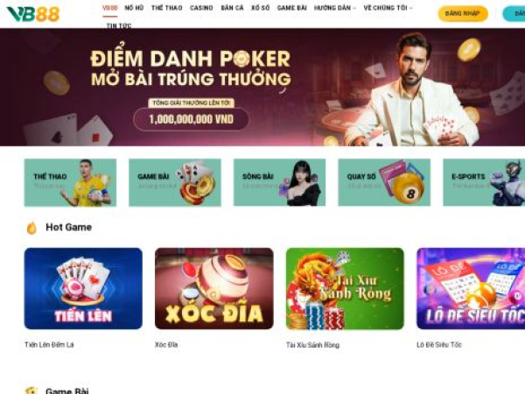
Task: Open the Xóc Đĩa game thumbnail
Action: (214, 288)
